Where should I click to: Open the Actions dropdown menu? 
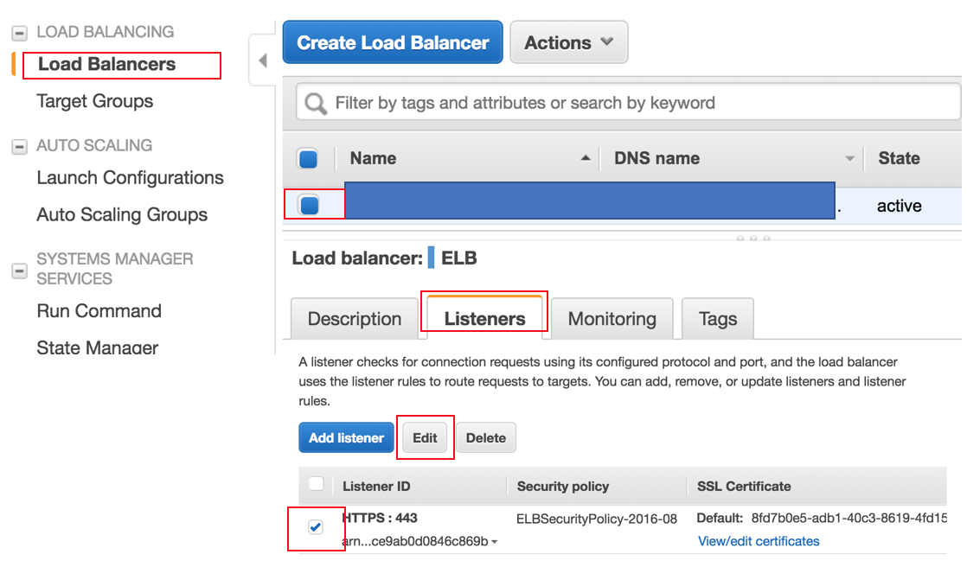pos(568,42)
